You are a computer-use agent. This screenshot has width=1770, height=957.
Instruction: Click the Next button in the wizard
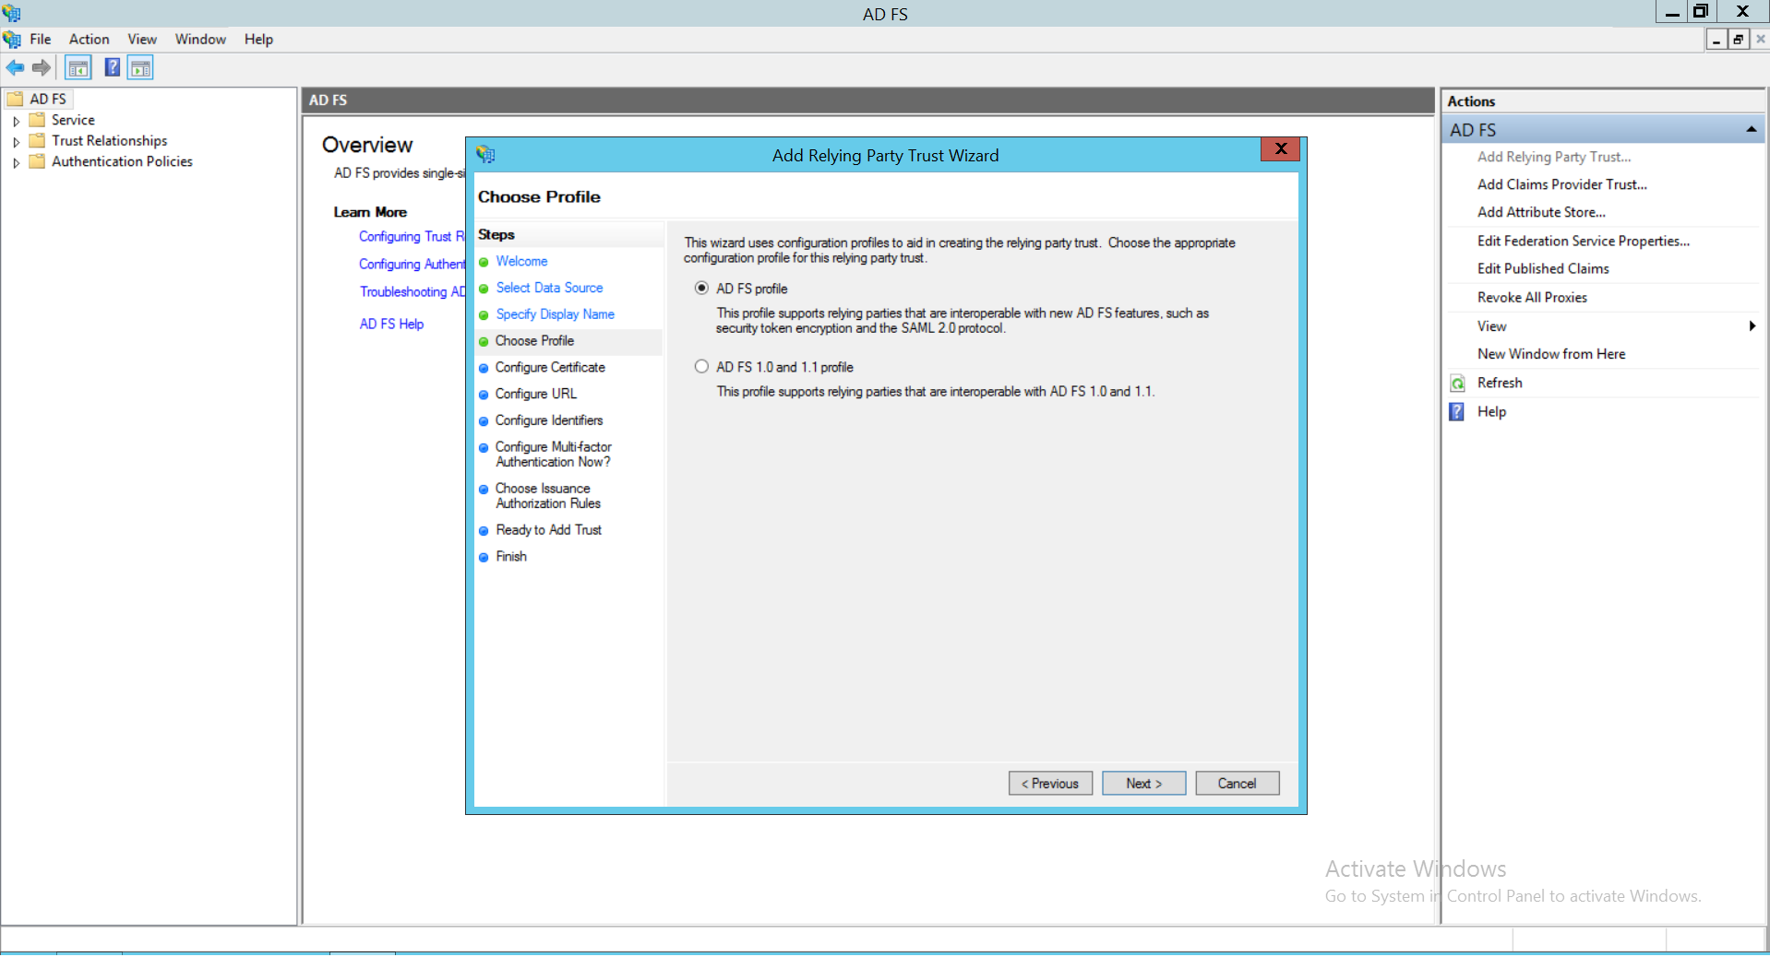tap(1142, 783)
